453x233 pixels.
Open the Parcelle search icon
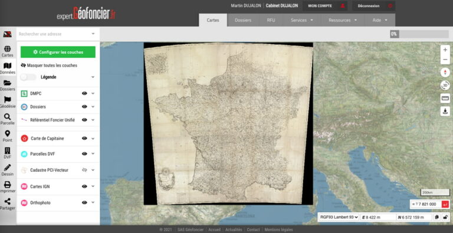click(8, 117)
